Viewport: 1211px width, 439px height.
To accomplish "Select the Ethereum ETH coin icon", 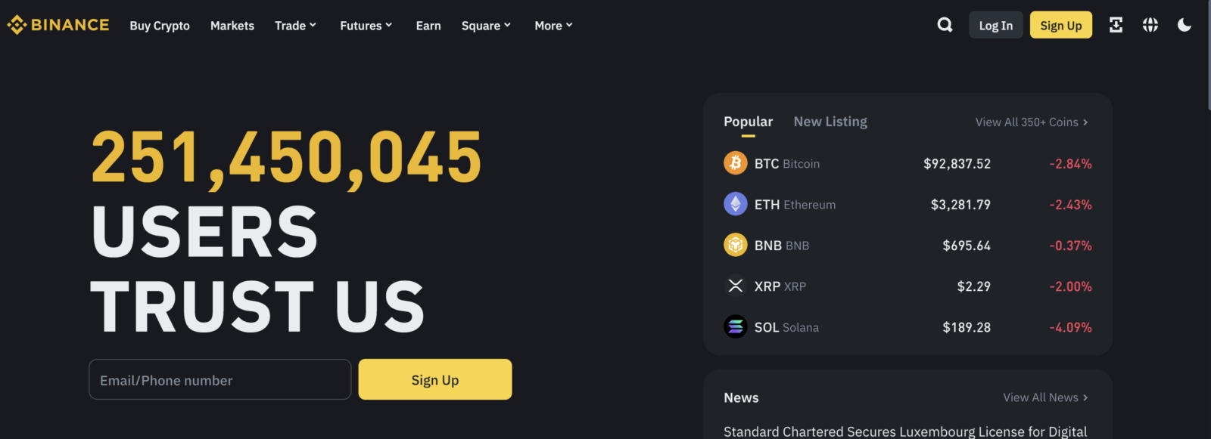I will (x=735, y=204).
